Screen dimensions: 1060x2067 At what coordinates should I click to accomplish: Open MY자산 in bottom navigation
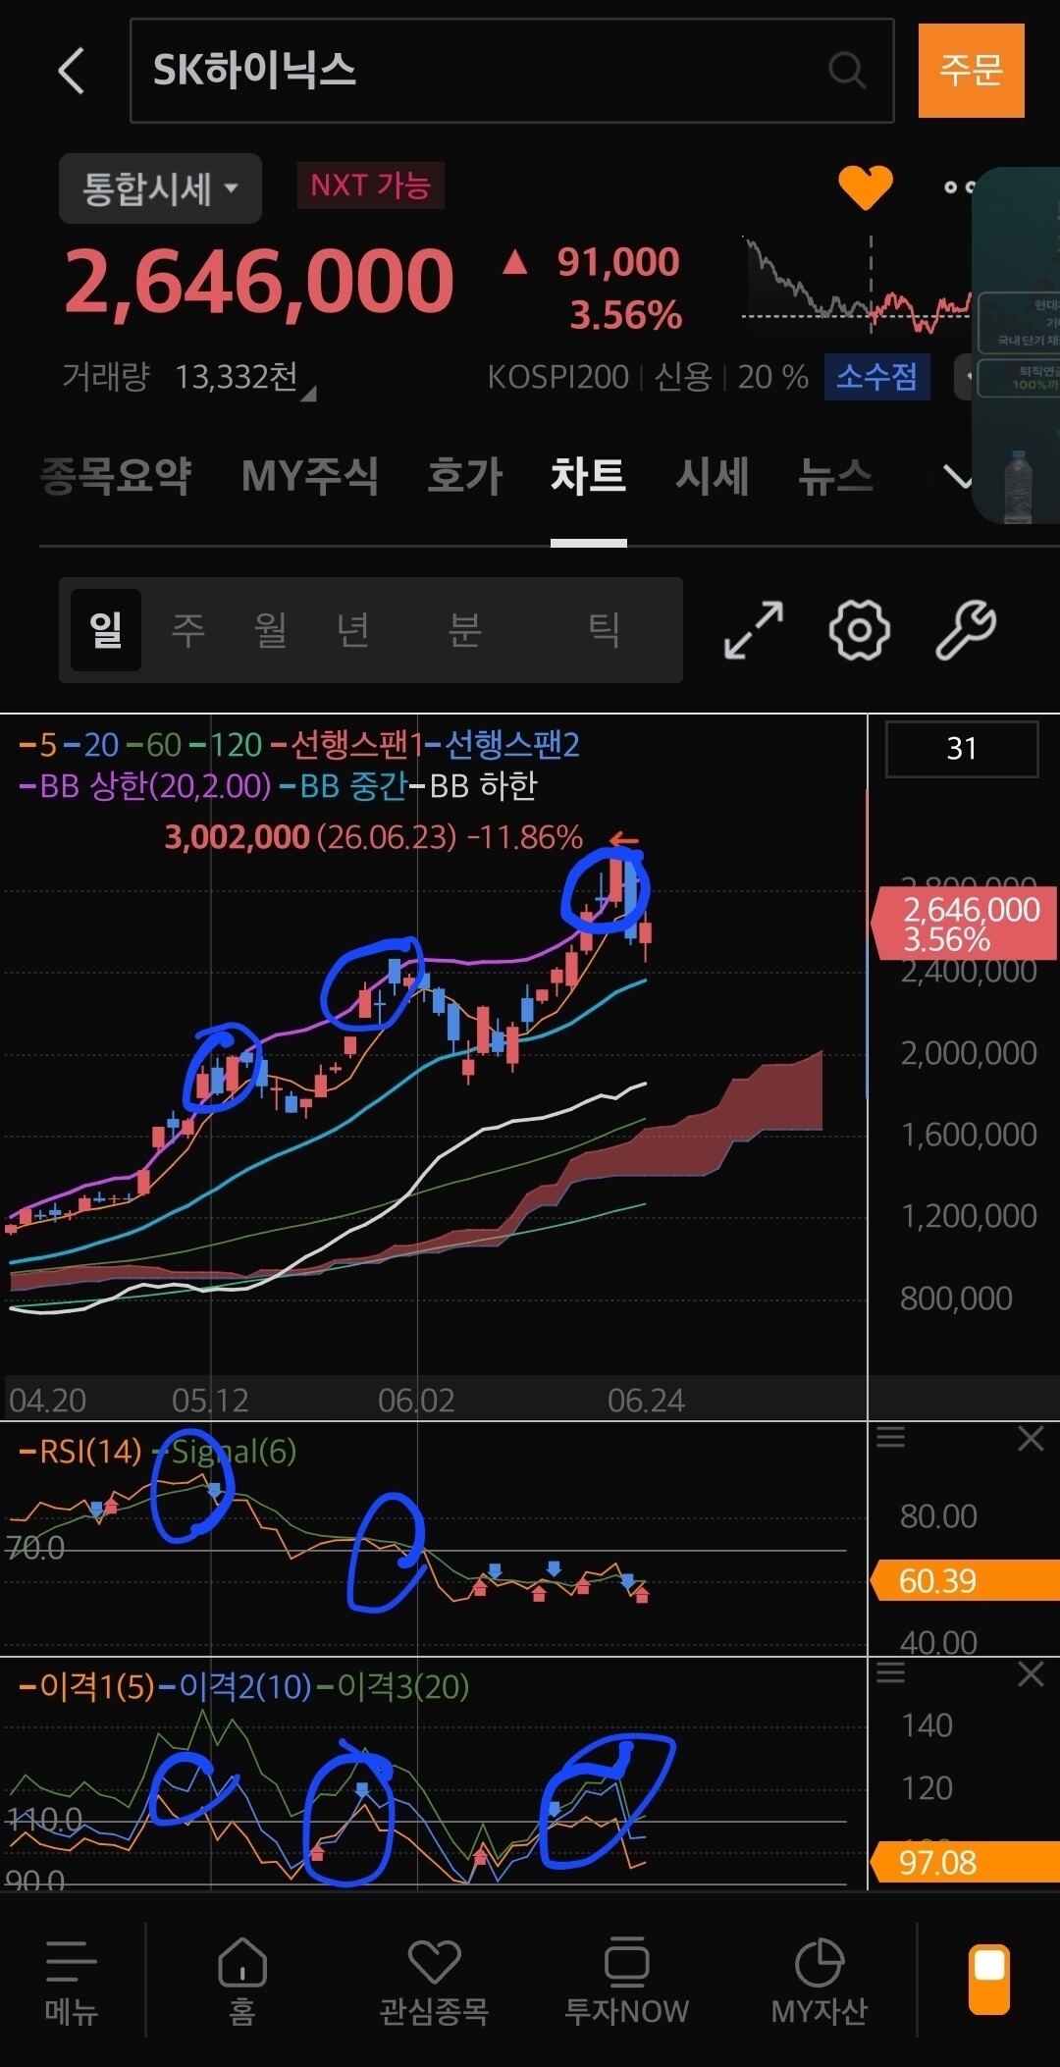pyautogui.click(x=820, y=1982)
